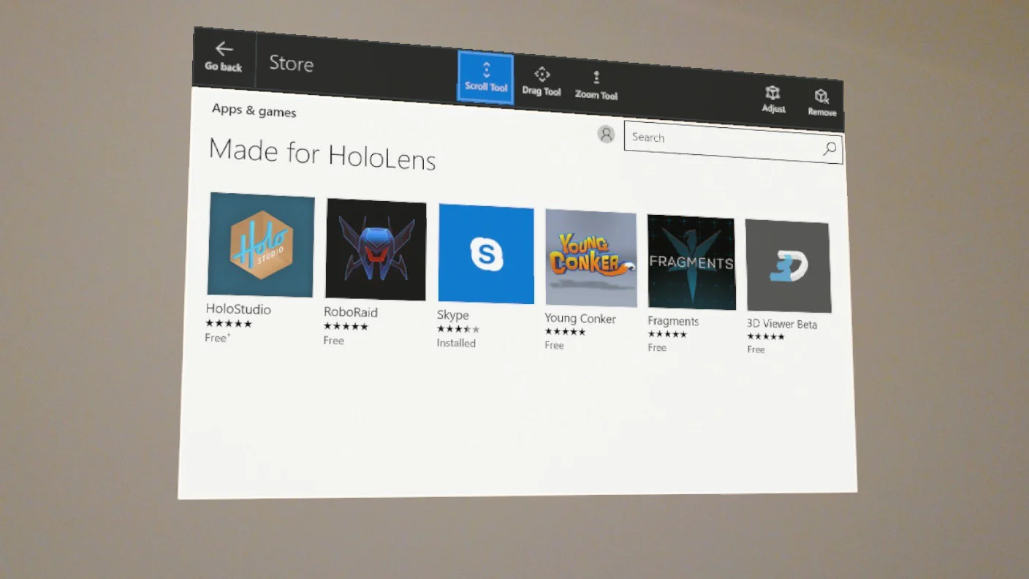
Task: Open the RoboRaid app tile
Action: [x=376, y=249]
